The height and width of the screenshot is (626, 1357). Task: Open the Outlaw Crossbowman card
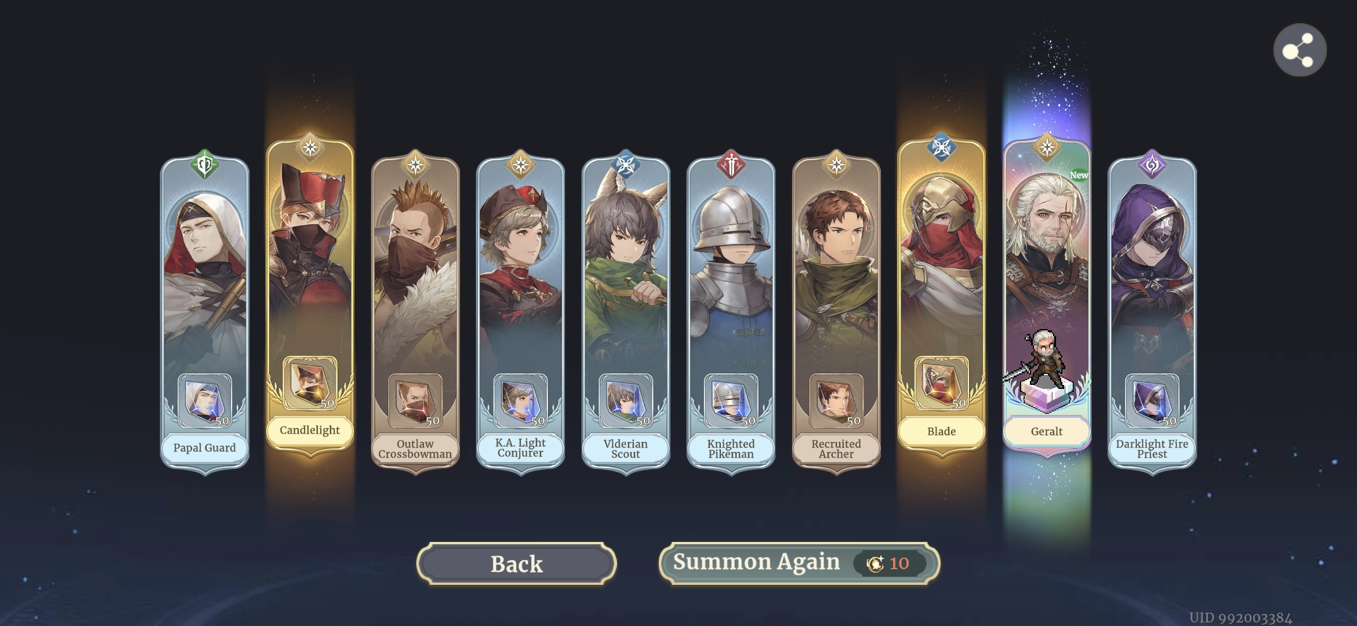[x=415, y=313]
